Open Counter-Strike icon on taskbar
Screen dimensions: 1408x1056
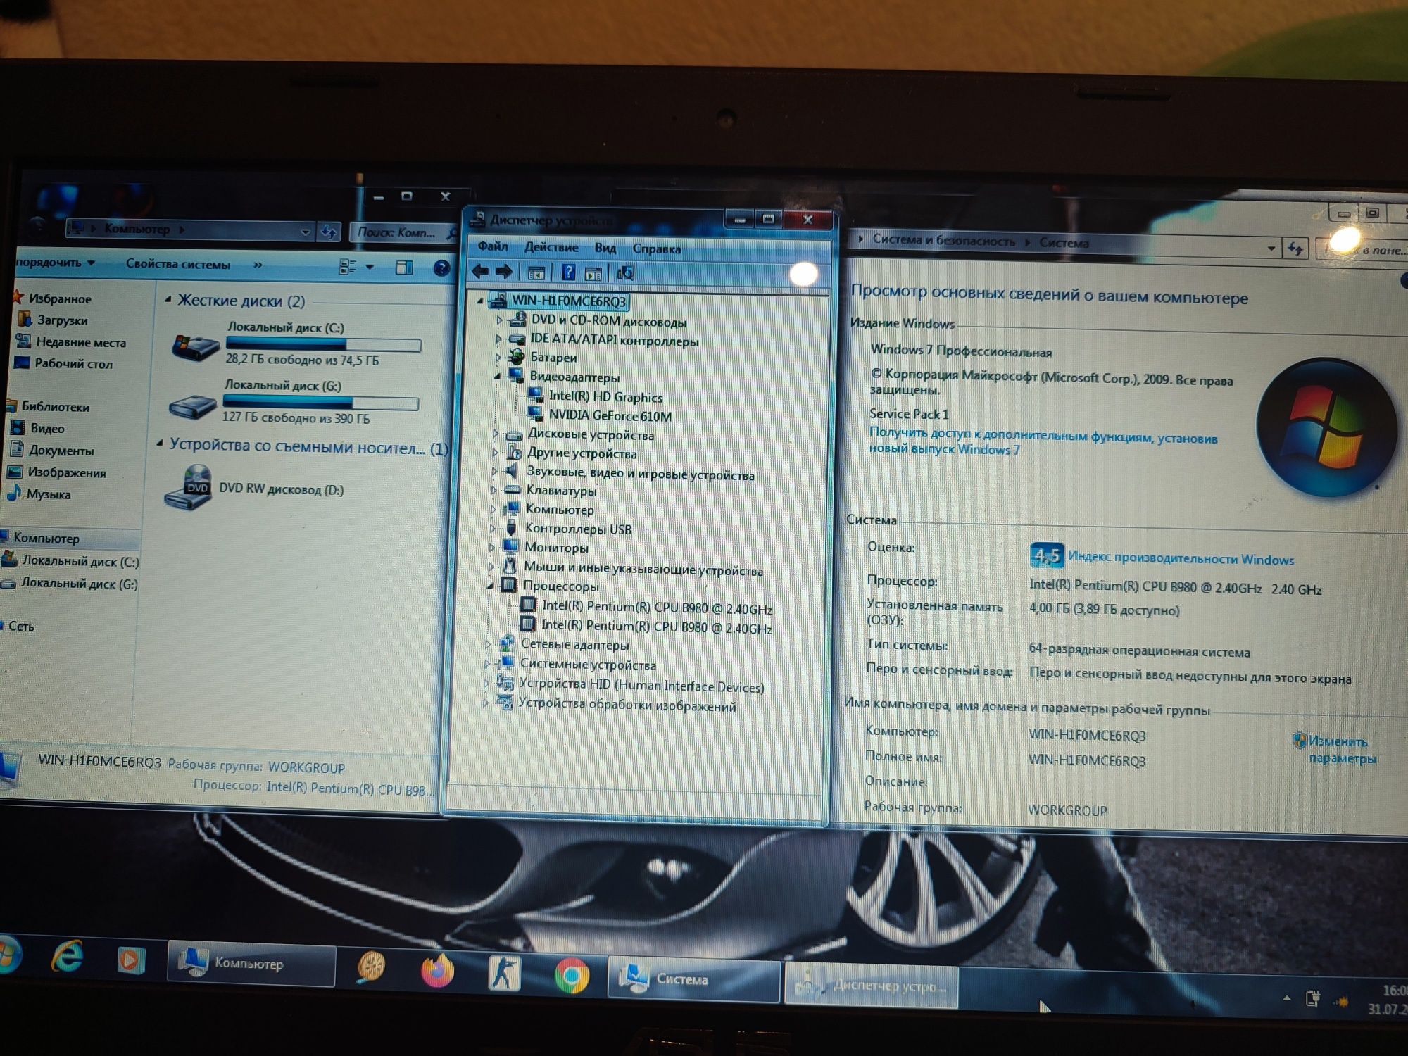(x=504, y=973)
